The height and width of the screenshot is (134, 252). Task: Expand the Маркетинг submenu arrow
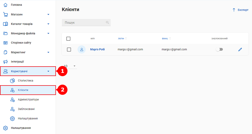pyautogui.click(x=48, y=52)
